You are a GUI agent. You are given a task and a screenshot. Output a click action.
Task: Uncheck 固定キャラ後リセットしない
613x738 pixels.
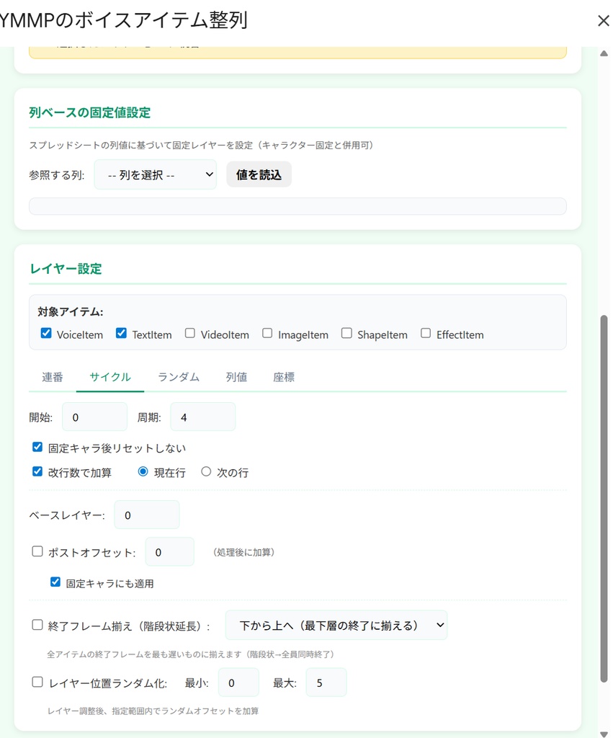point(37,447)
